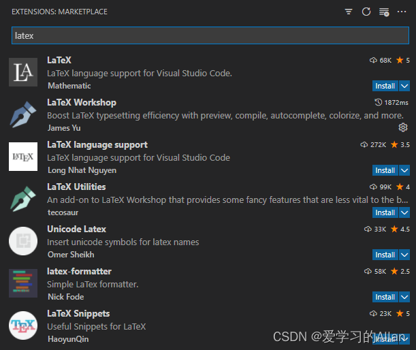Refresh the extensions marketplace list
Image resolution: width=416 pixels, height=350 pixels.
click(x=366, y=12)
